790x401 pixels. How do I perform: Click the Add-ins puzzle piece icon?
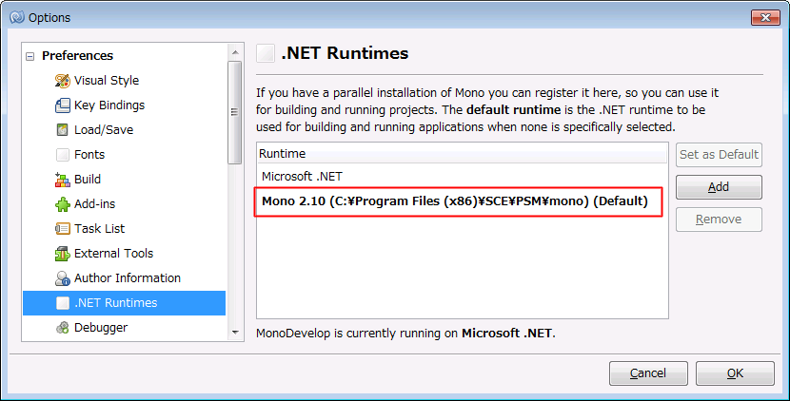pyautogui.click(x=63, y=204)
